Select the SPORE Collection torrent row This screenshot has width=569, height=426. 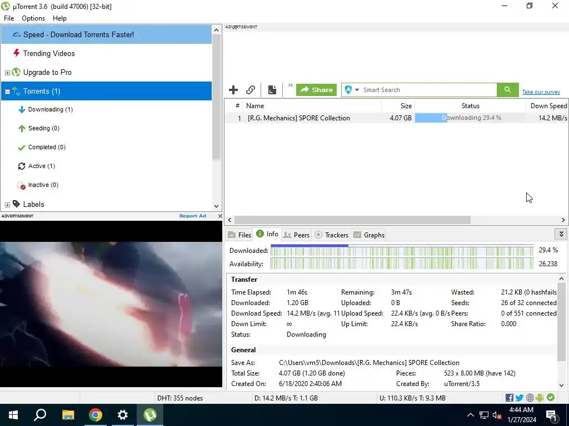coord(396,118)
